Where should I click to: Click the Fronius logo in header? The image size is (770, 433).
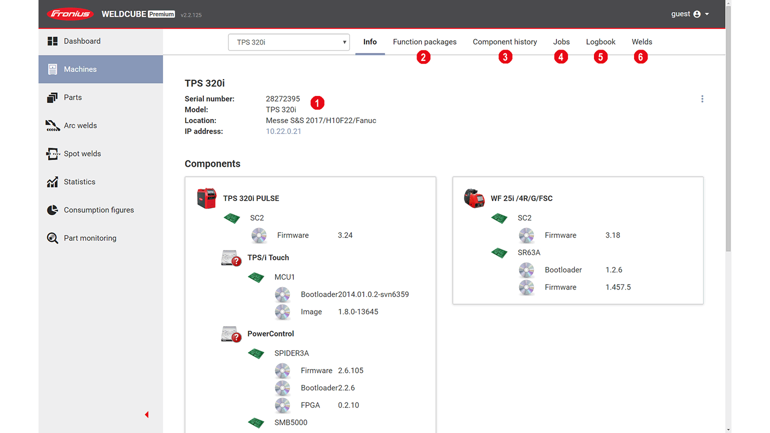click(70, 14)
